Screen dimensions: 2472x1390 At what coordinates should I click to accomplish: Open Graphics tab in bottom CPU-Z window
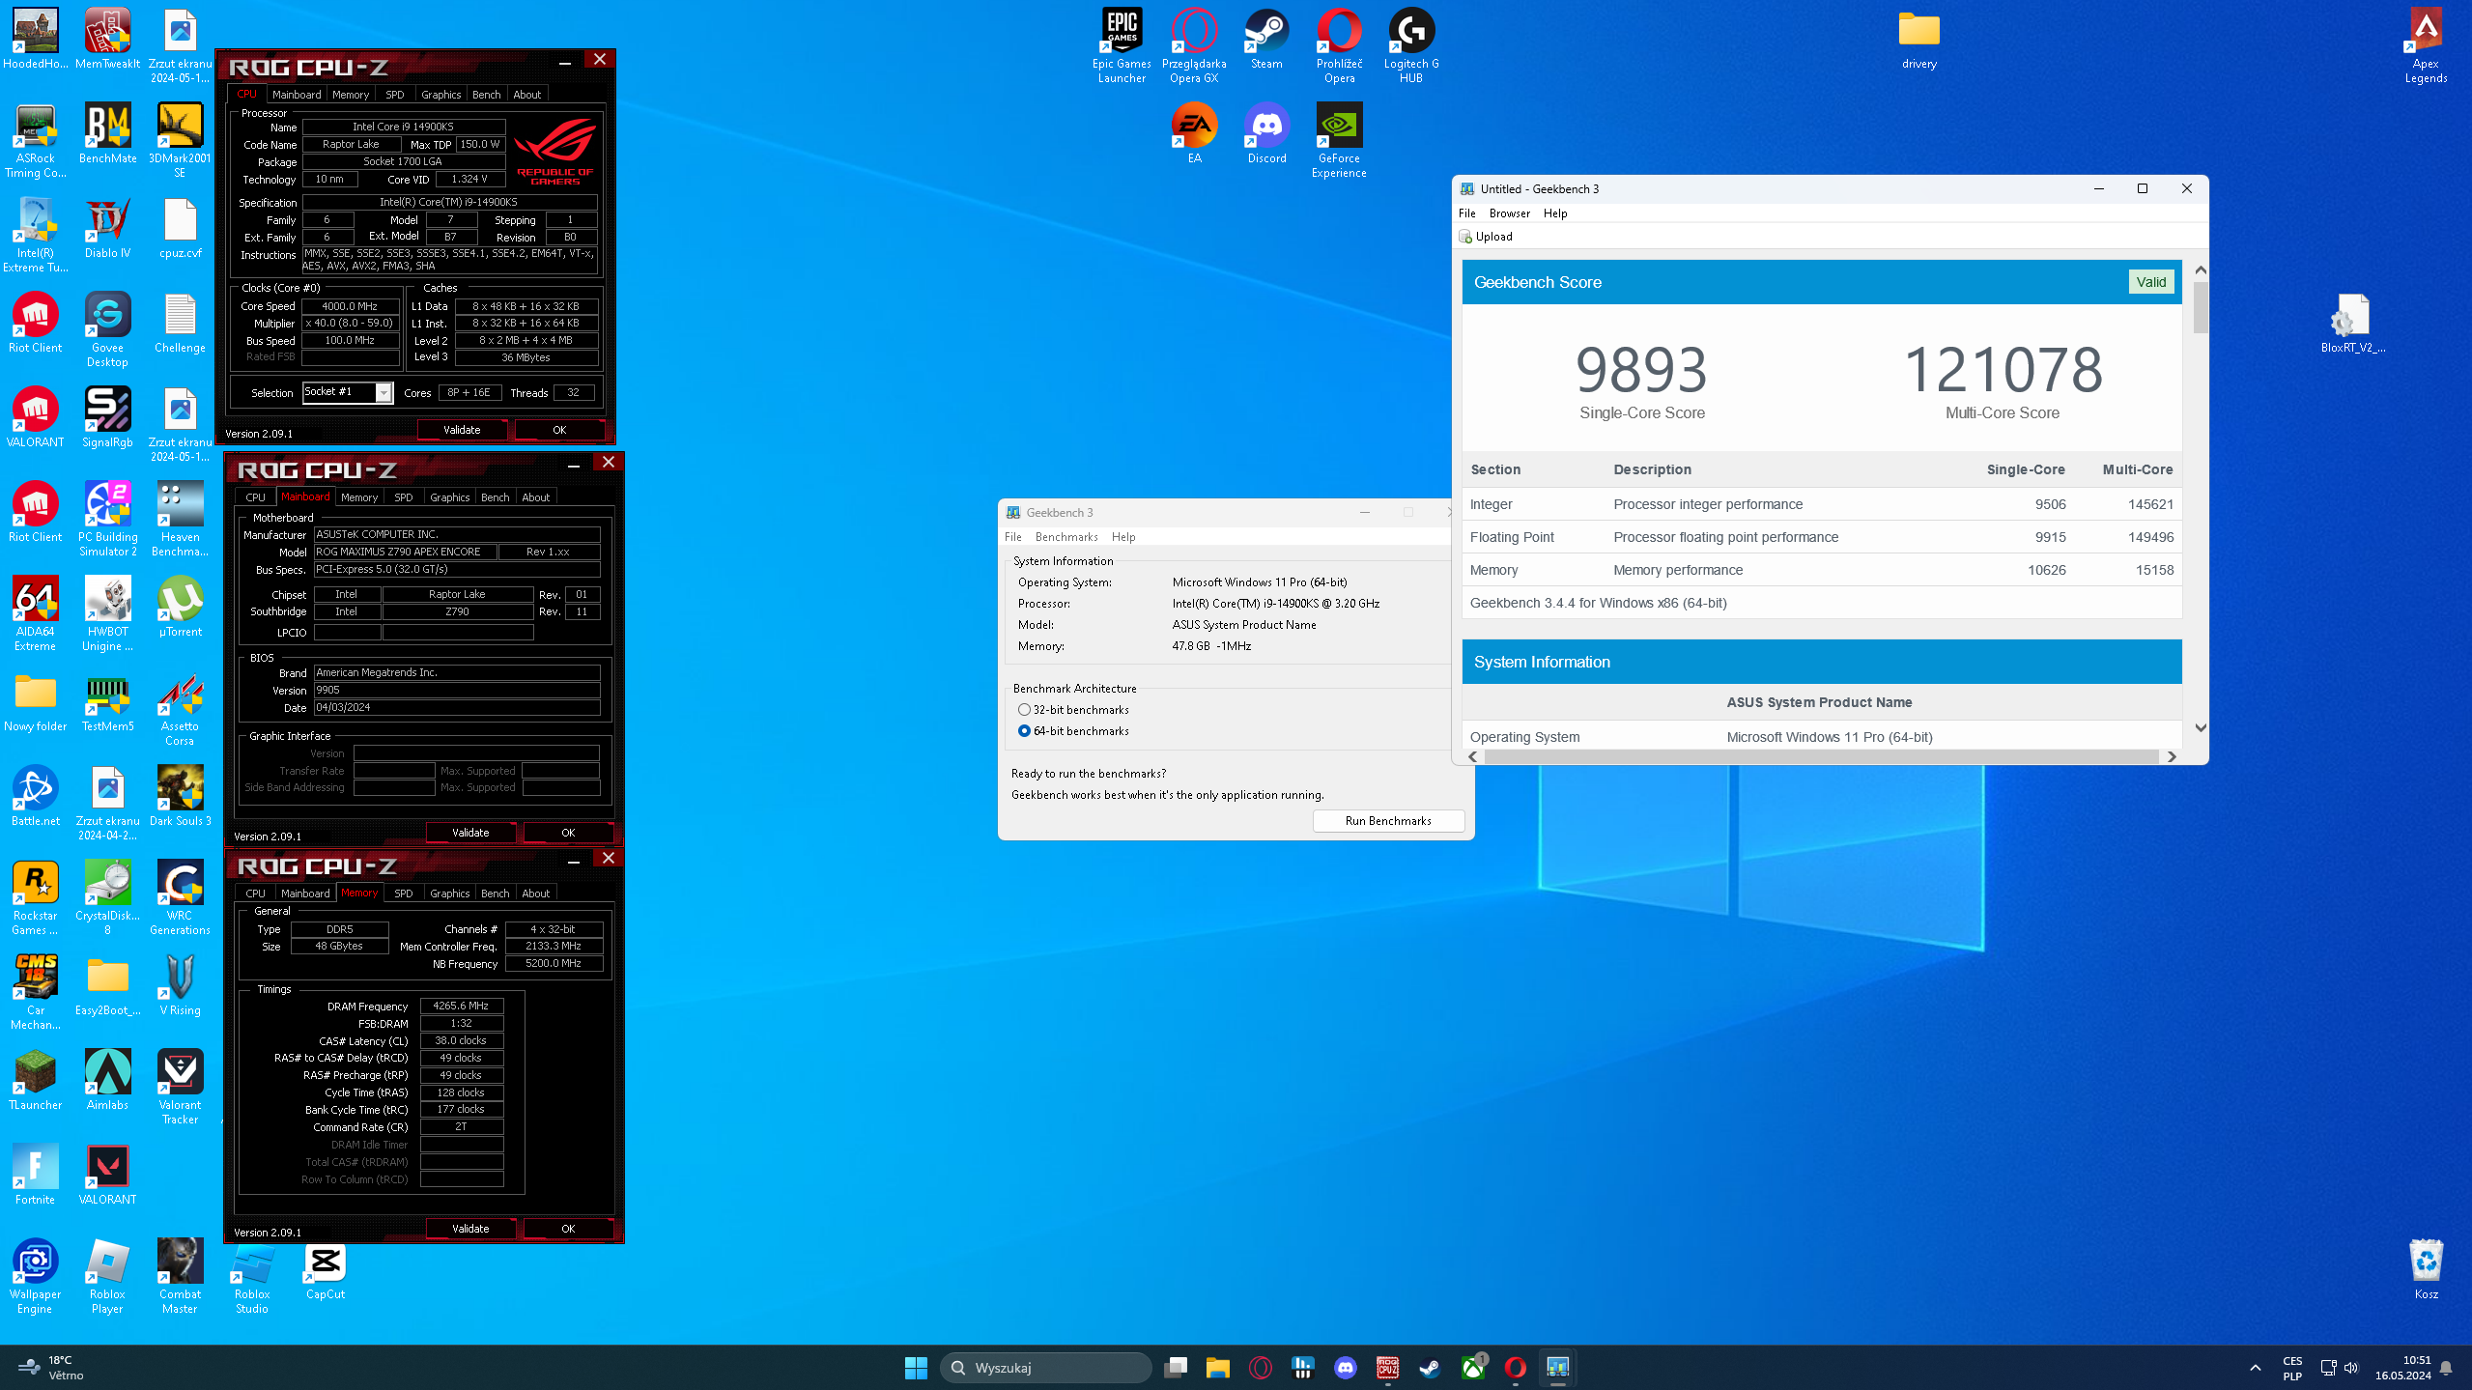click(449, 894)
